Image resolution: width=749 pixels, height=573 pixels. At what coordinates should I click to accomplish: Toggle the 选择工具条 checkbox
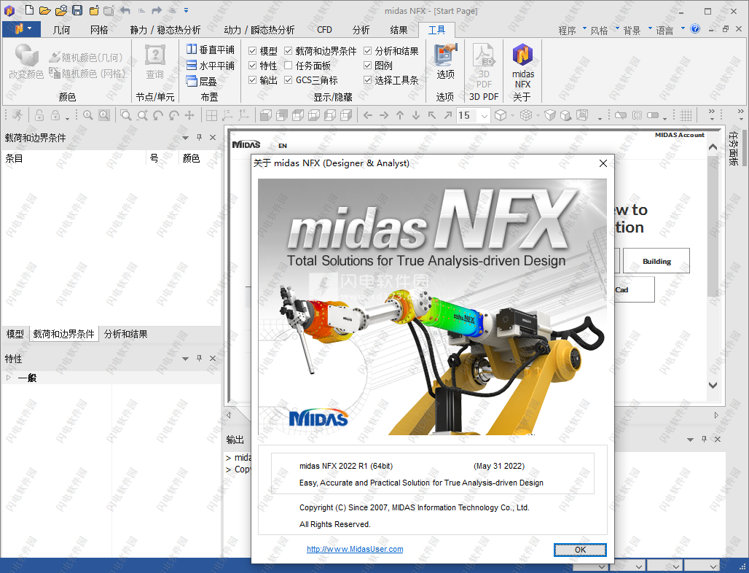pos(368,79)
